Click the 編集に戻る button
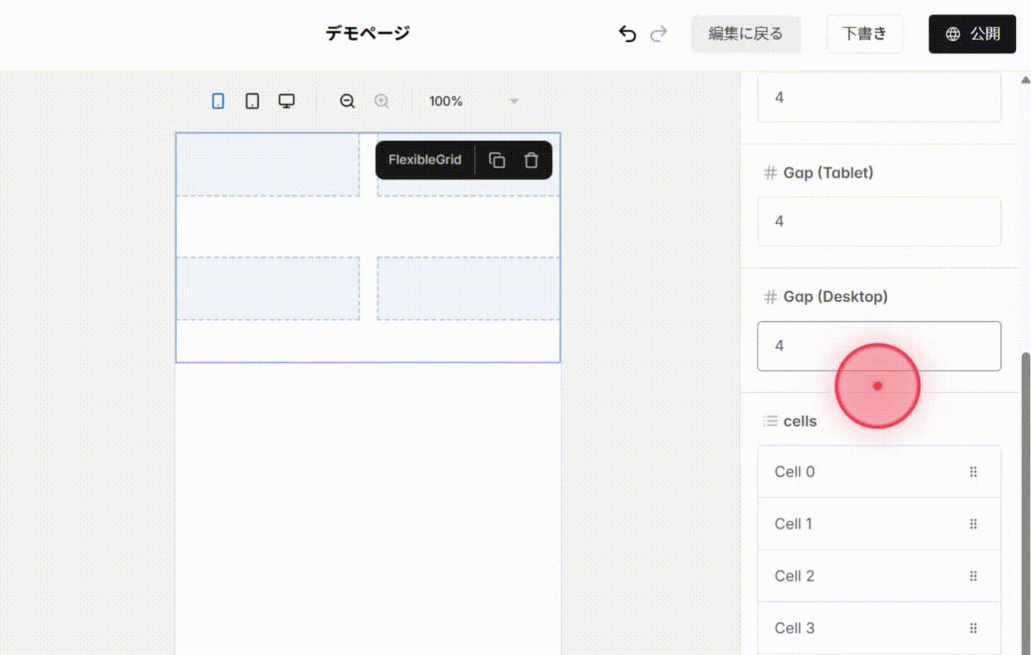The image size is (1031, 655). pyautogui.click(x=747, y=34)
